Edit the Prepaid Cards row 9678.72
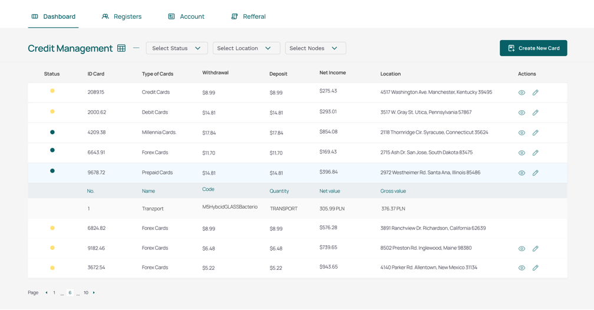The height and width of the screenshot is (310, 594). [x=535, y=173]
